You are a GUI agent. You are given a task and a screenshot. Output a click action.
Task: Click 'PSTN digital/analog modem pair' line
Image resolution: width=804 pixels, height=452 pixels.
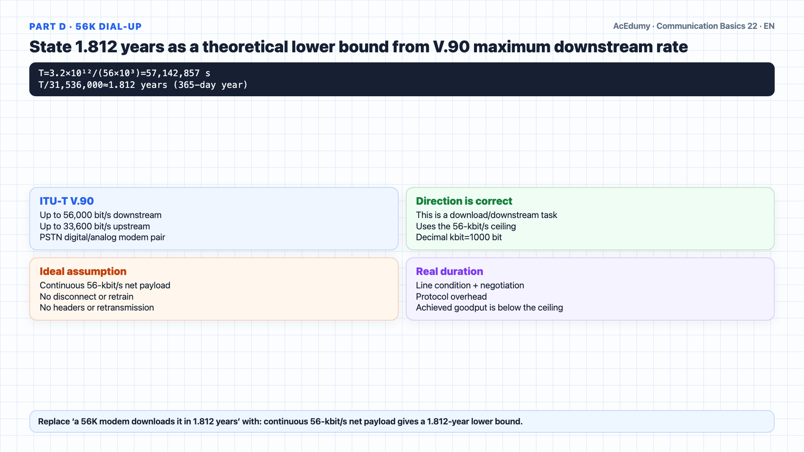pyautogui.click(x=102, y=237)
